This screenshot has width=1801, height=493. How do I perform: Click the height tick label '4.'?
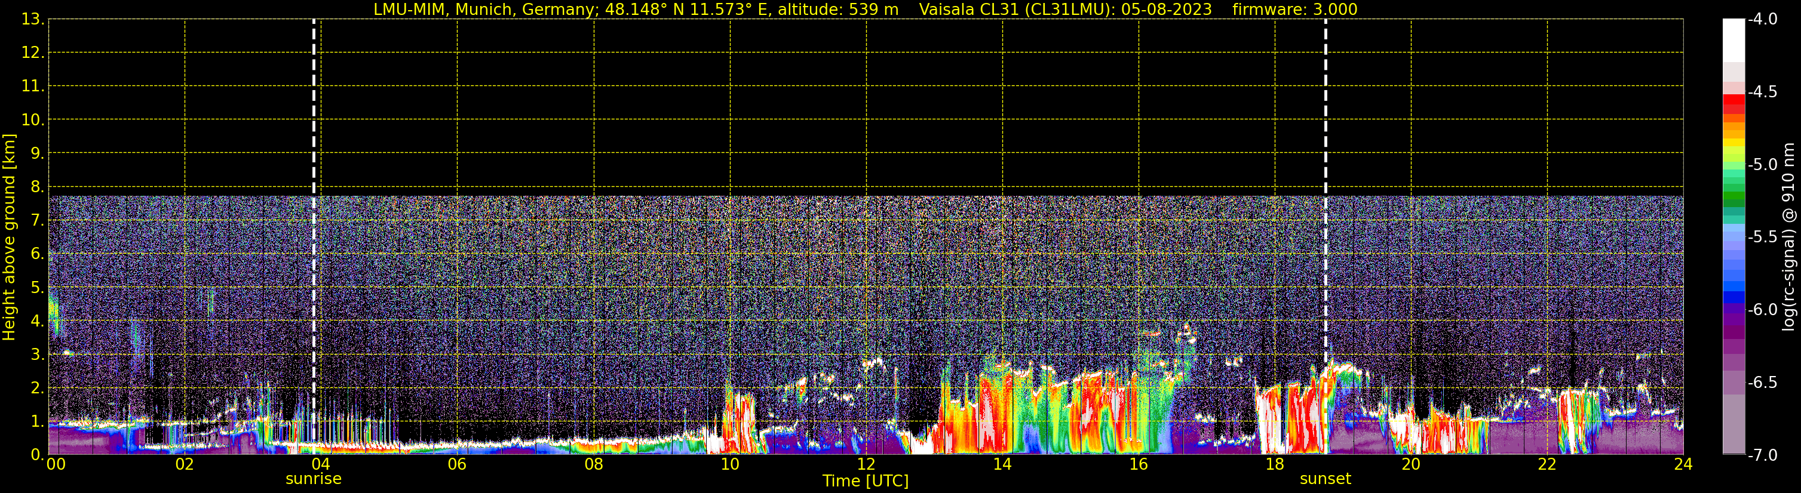[x=37, y=321]
